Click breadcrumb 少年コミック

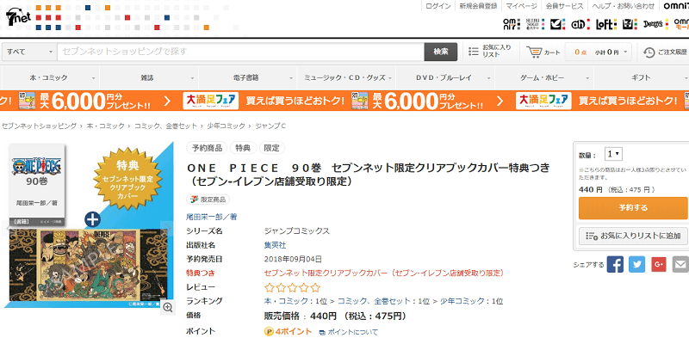[x=227, y=126]
